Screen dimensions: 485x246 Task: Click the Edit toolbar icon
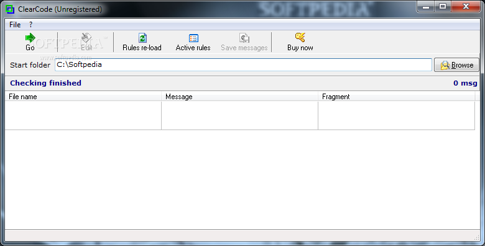pyautogui.click(x=86, y=38)
